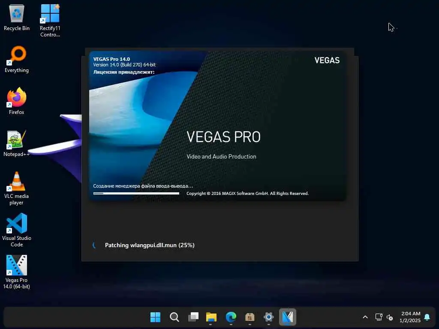Click 'Version 14.0 (Build 270) 64-bit' text
This screenshot has height=329, width=439.
[124, 65]
